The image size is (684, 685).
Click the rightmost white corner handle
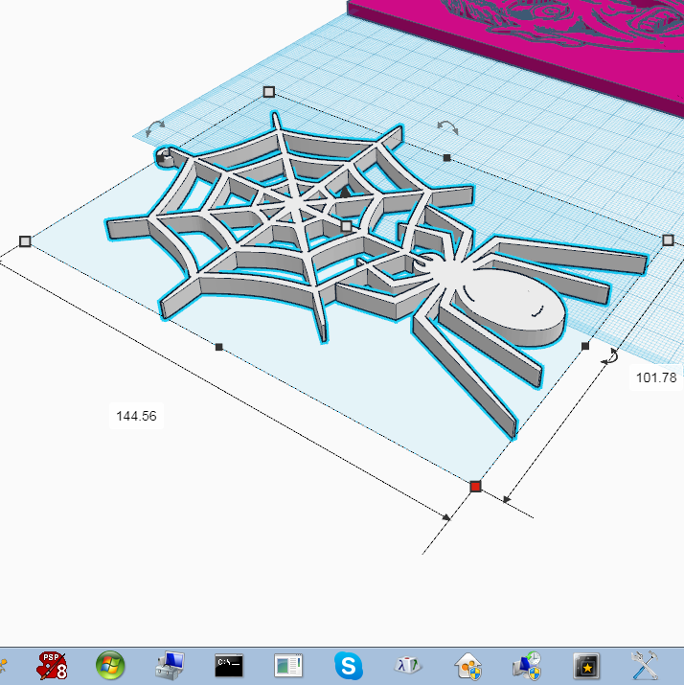[668, 240]
